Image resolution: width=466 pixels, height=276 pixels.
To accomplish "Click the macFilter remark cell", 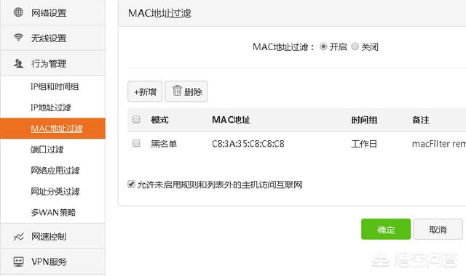I will point(439,144).
